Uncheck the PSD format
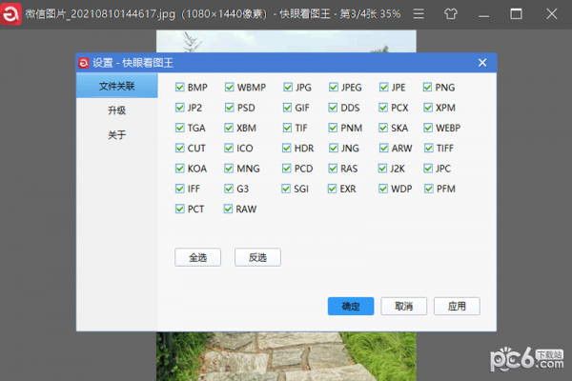The image size is (572, 381). coord(229,108)
